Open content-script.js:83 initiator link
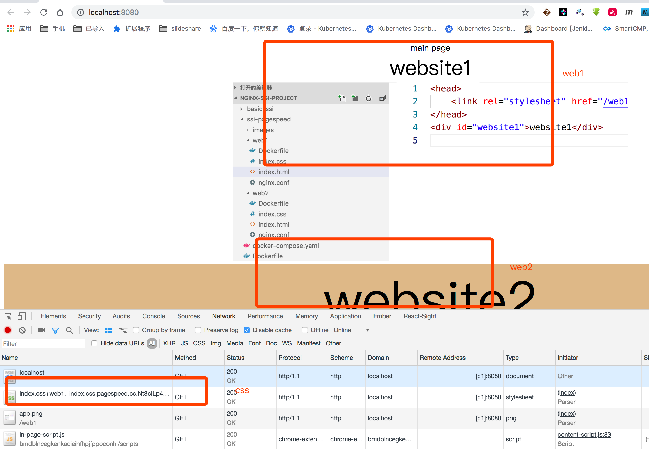 coord(584,434)
